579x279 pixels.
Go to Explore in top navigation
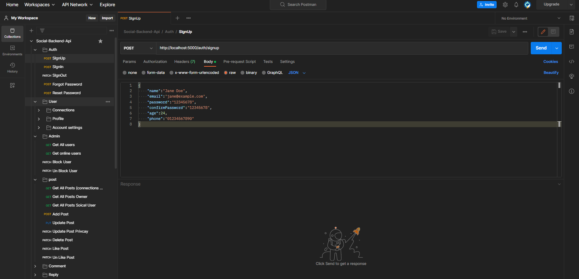point(108,4)
